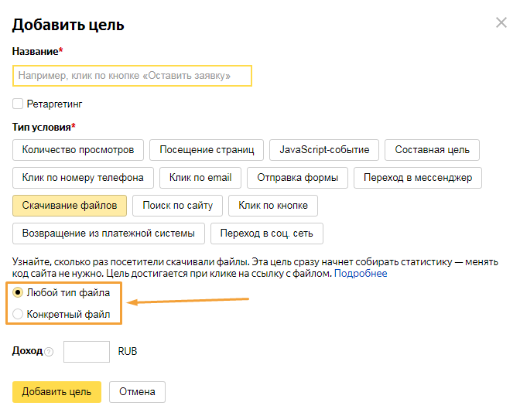Enable the Ретаргетинг checkbox
The image size is (520, 416).
18,104
